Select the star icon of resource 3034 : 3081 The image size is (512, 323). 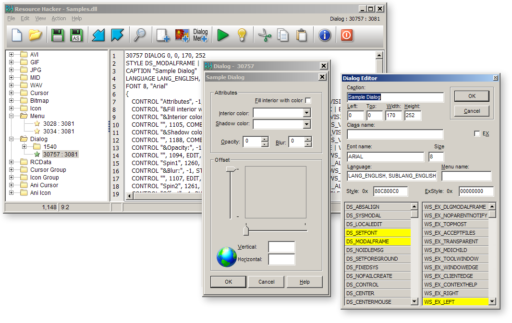click(x=37, y=131)
